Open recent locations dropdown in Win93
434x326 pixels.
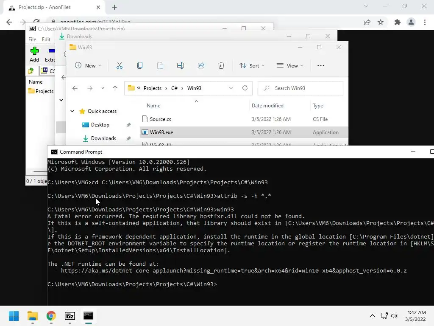coord(103,88)
